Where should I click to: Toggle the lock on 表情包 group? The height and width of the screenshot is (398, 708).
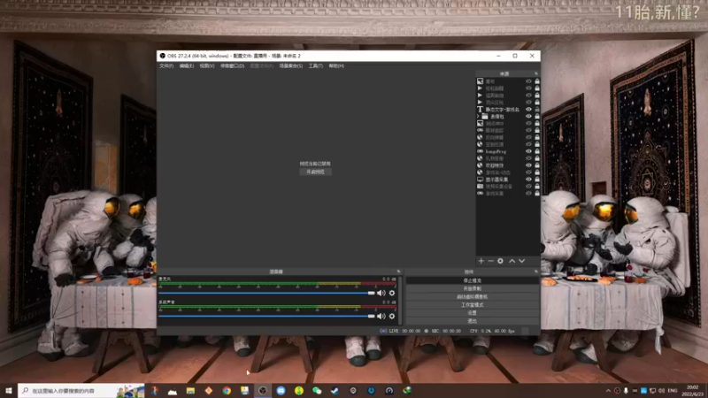point(537,117)
